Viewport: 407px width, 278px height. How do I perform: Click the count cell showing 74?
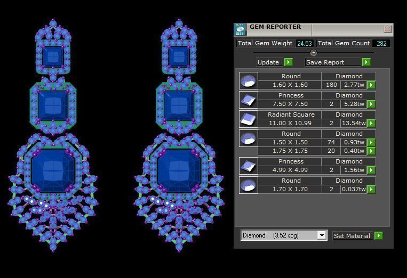(x=331, y=142)
